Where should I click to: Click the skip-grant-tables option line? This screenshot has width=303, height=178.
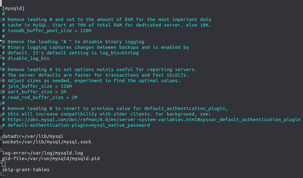coord(26,170)
